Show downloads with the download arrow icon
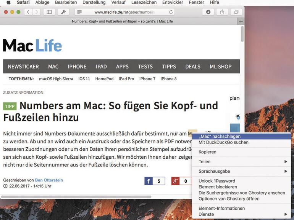 coord(208,12)
